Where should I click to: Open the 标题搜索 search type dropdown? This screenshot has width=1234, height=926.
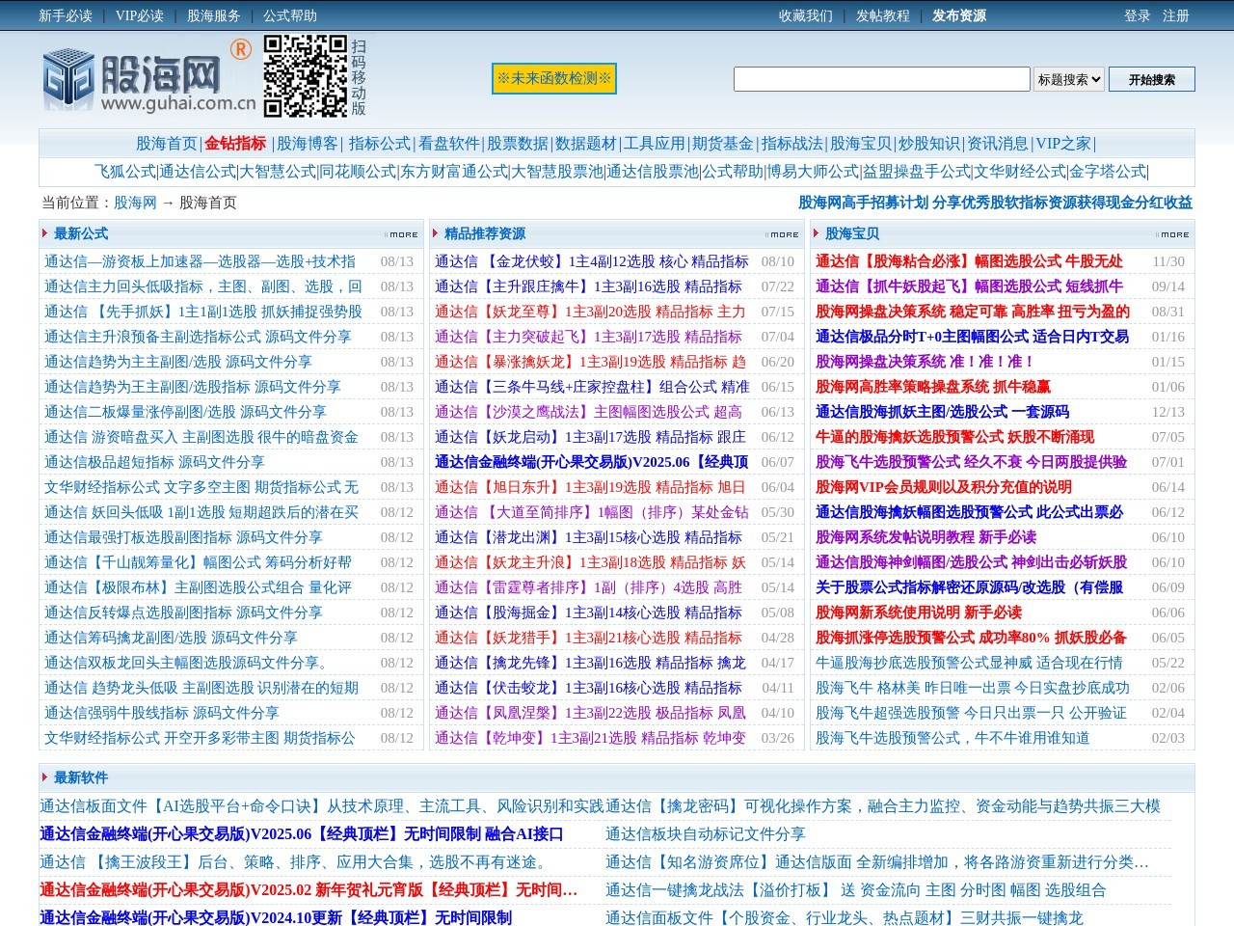click(x=1069, y=79)
